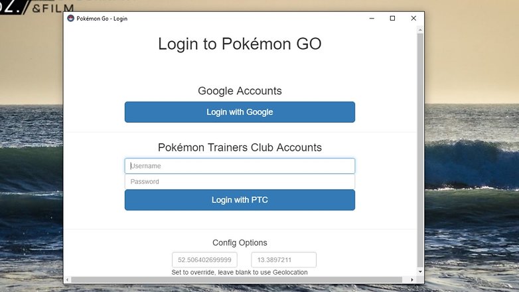Click the "Config Options" label

(x=240, y=243)
